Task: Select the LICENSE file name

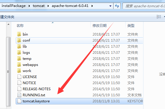Action: pyautogui.click(x=30, y=77)
